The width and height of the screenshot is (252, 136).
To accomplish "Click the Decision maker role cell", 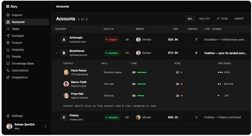I will [x=113, y=73].
